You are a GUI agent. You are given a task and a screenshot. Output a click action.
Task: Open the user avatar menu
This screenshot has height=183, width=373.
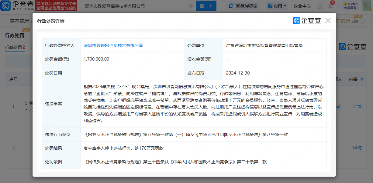point(367,6)
